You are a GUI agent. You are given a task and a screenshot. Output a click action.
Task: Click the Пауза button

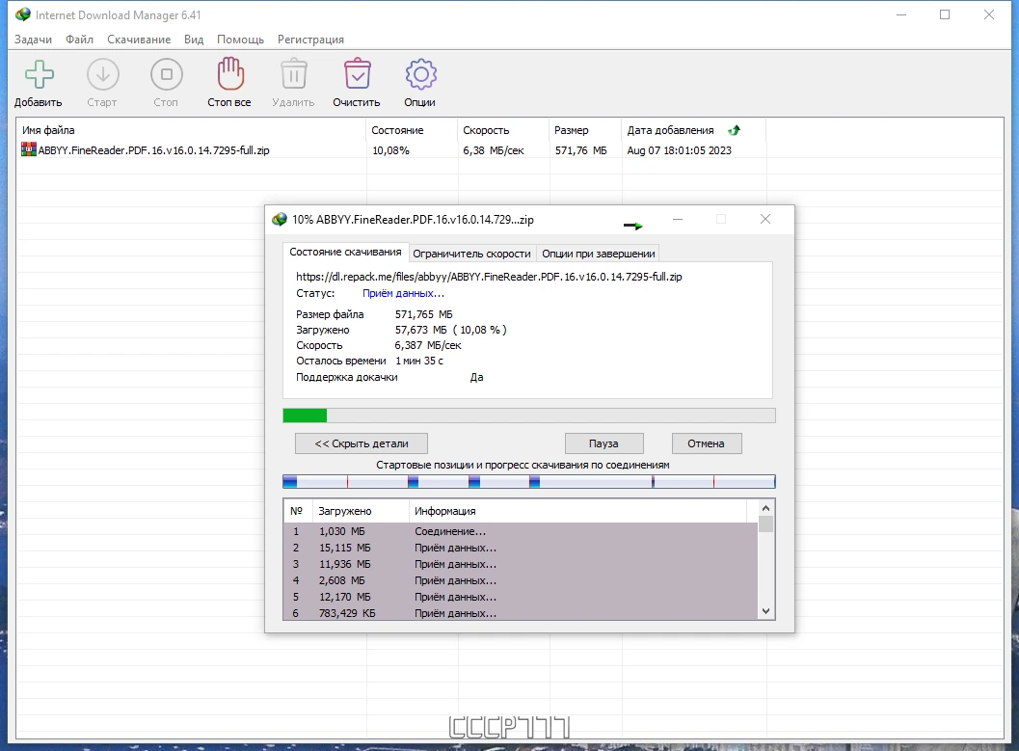pyautogui.click(x=603, y=443)
